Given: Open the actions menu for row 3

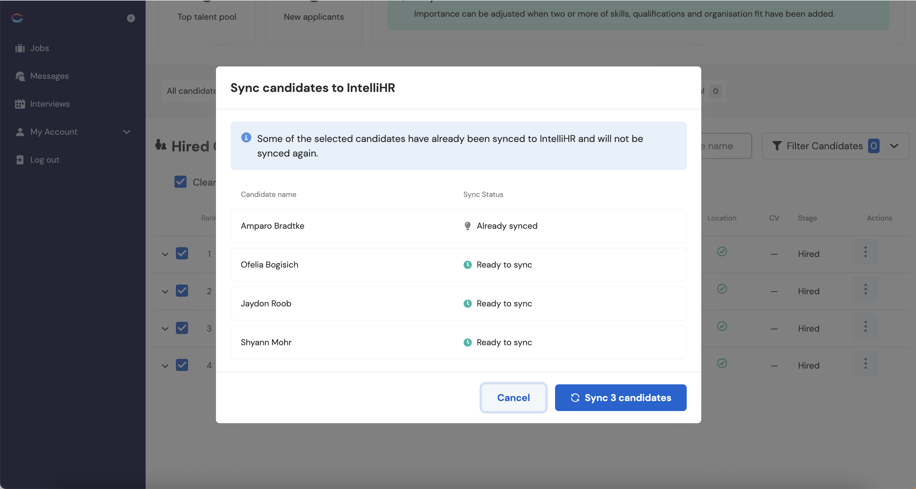Looking at the screenshot, I should [x=866, y=326].
